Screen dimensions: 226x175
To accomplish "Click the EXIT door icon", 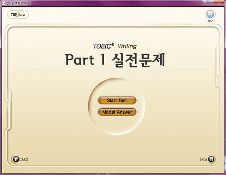I will pyautogui.click(x=211, y=159).
